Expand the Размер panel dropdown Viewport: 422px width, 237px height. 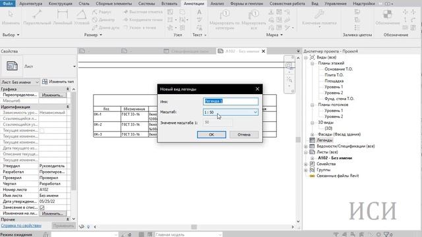coord(101,35)
